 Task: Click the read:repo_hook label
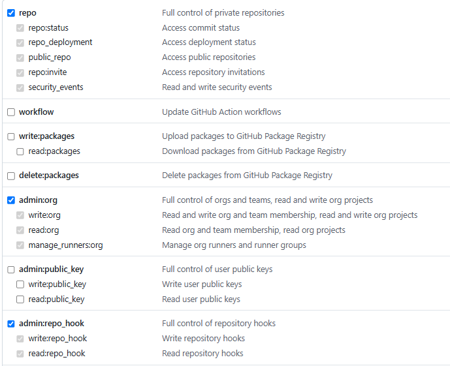tap(57, 354)
